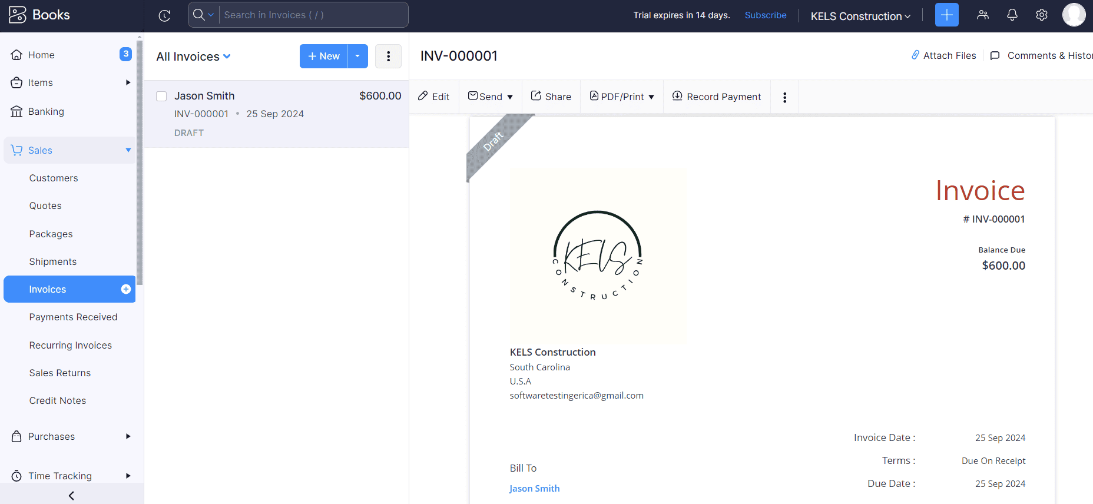The height and width of the screenshot is (504, 1093).
Task: Open notifications bell icon
Action: pyautogui.click(x=1012, y=15)
